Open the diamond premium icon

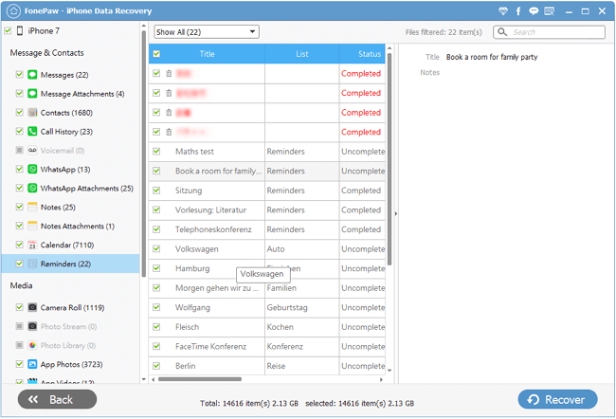(503, 11)
